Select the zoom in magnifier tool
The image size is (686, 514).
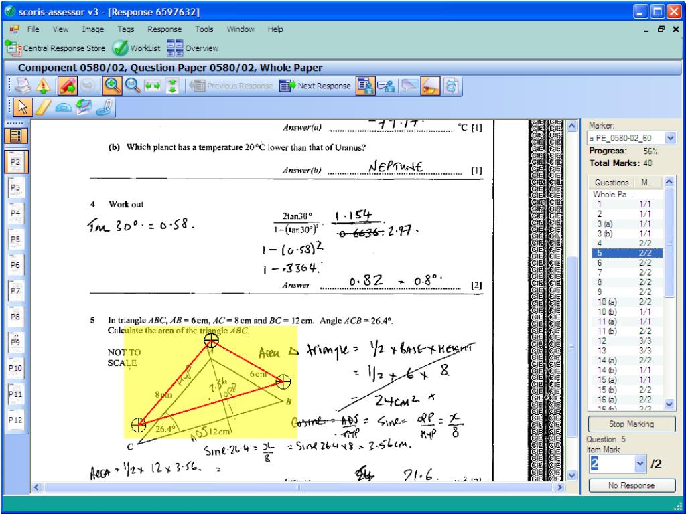[x=113, y=86]
